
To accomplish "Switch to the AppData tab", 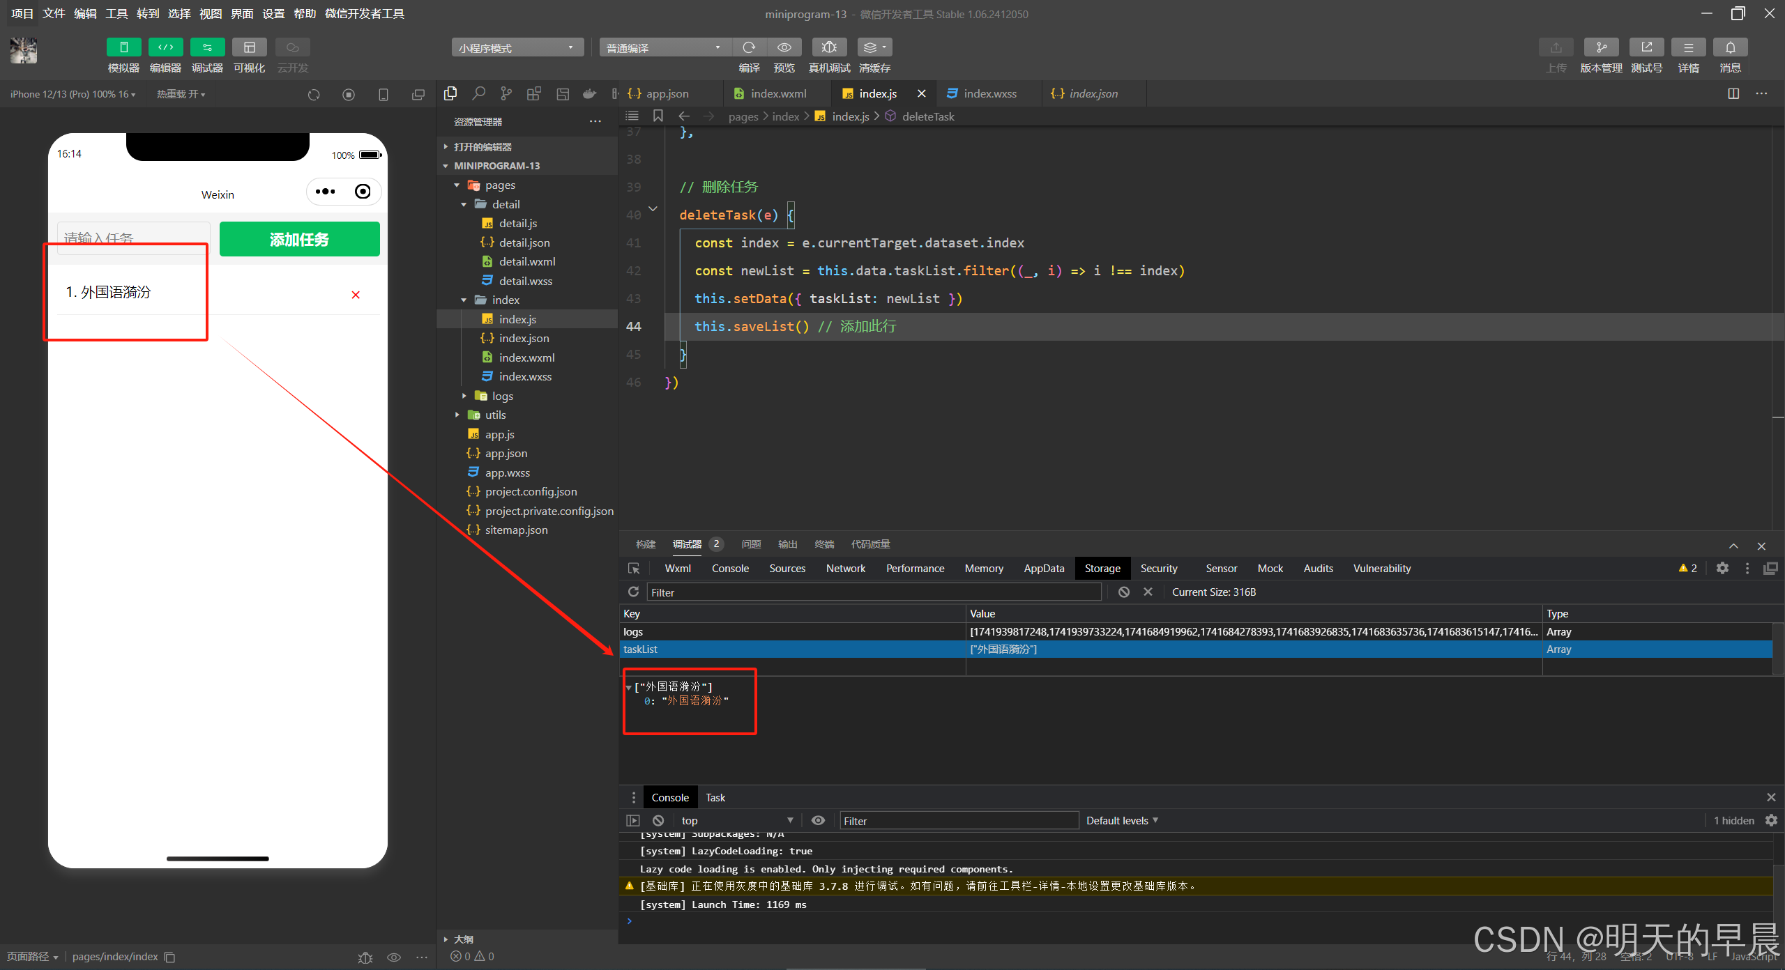I will click(1044, 568).
